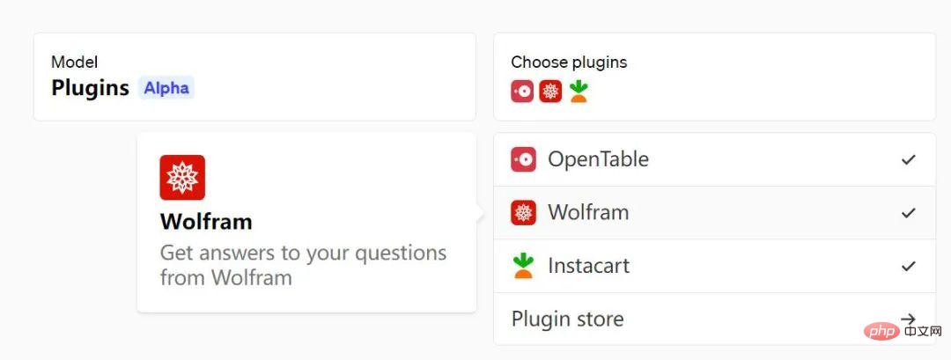Click the large Wolfram logo in the tooltip card
The image size is (951, 360).
(182, 177)
